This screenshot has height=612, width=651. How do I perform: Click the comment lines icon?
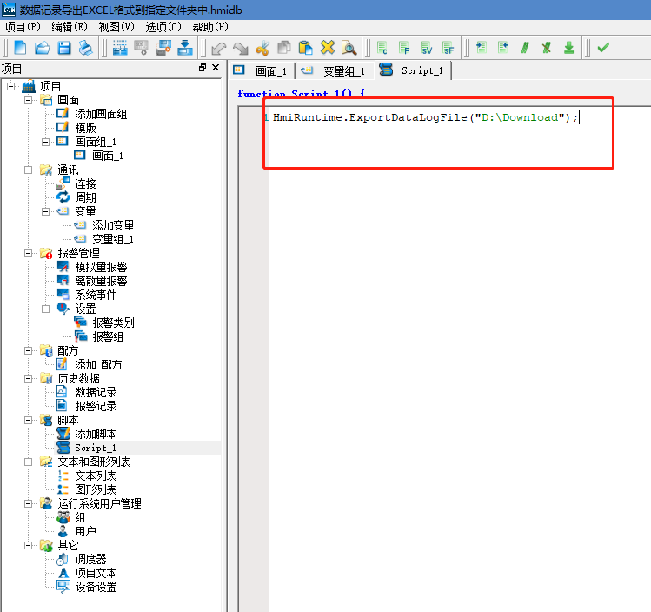tap(525, 47)
